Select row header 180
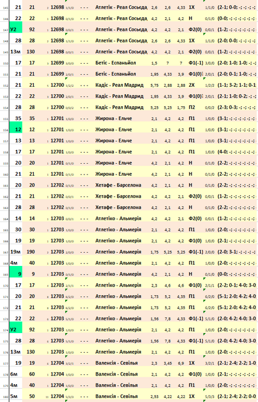This screenshot has height=402, width=258. click(5, 397)
